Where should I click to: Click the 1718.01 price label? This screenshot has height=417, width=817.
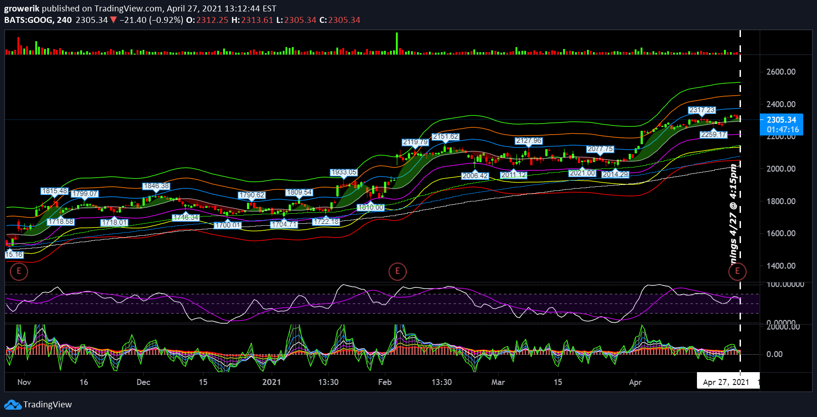click(114, 222)
